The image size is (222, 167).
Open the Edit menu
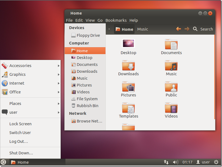(79, 20)
